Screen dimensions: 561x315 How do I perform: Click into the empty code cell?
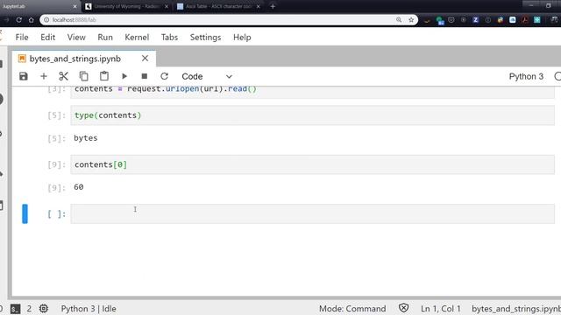(x=312, y=213)
